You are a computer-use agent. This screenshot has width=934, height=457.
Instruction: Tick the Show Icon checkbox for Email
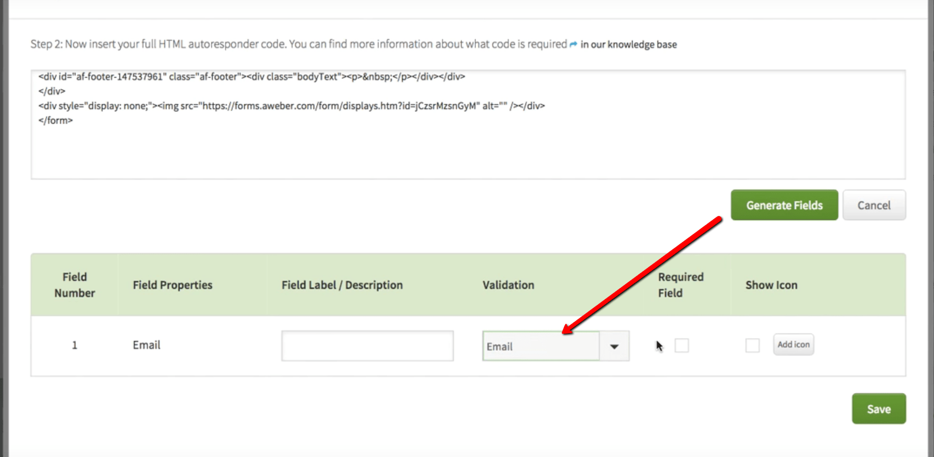point(752,346)
